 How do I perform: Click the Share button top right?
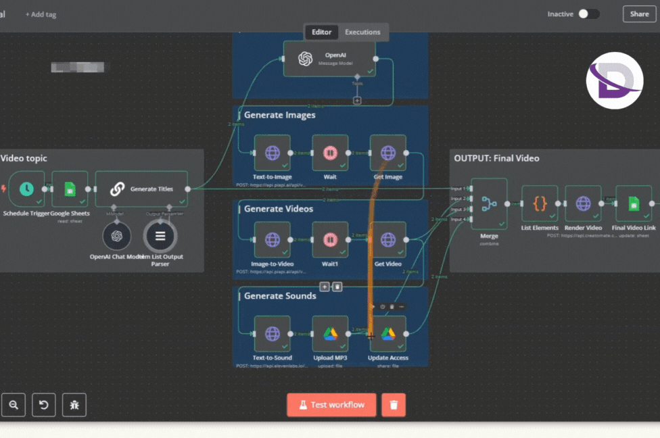(x=638, y=14)
